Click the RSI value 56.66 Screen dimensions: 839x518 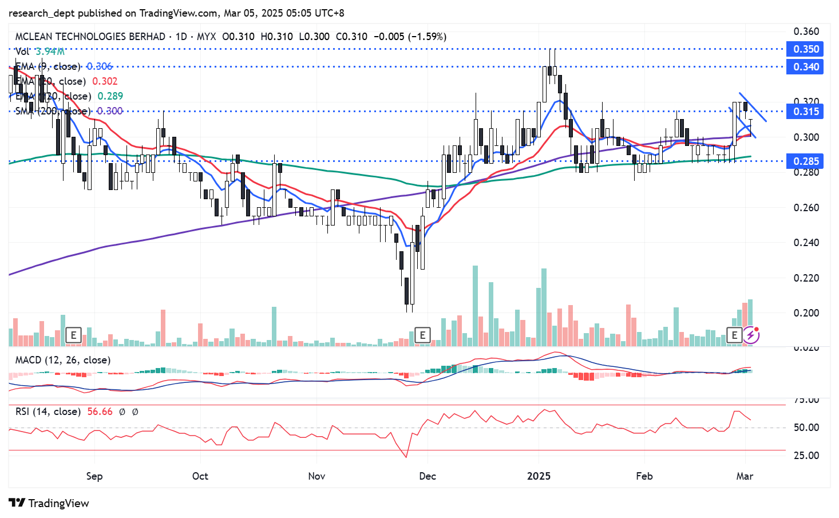point(100,412)
